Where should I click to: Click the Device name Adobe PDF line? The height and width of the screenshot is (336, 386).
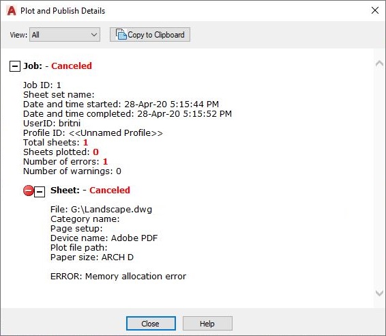pos(104,238)
